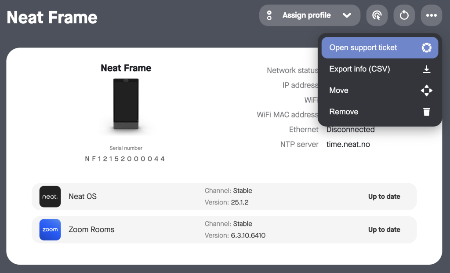Open the Assign profile selector
This screenshot has height=273, width=450.
(x=310, y=15)
